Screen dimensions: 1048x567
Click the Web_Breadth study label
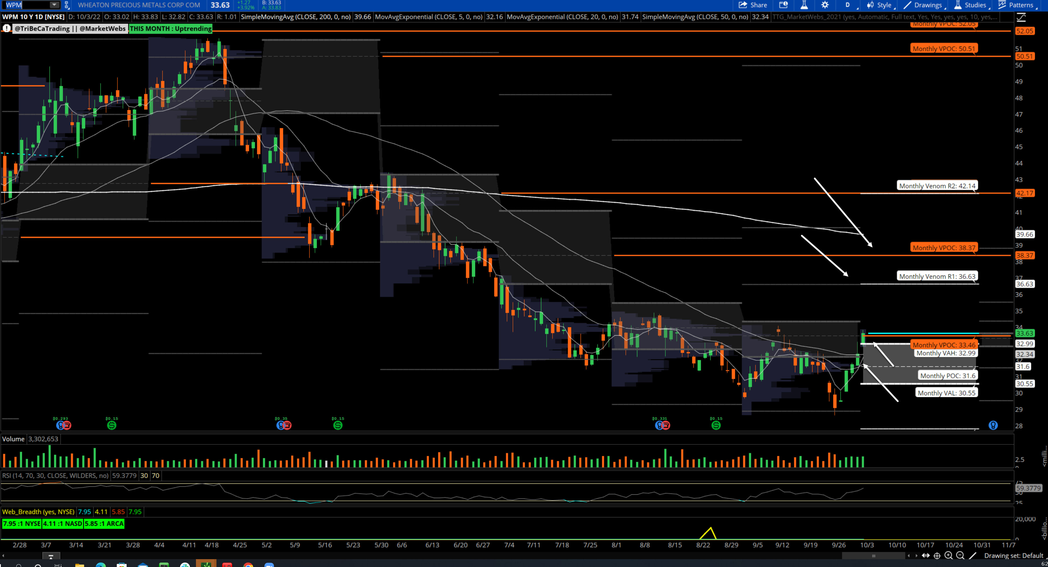[x=38, y=512]
